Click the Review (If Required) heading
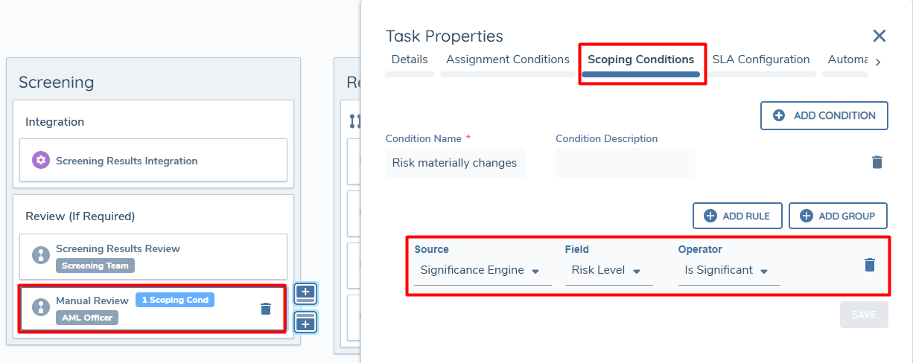 80,216
